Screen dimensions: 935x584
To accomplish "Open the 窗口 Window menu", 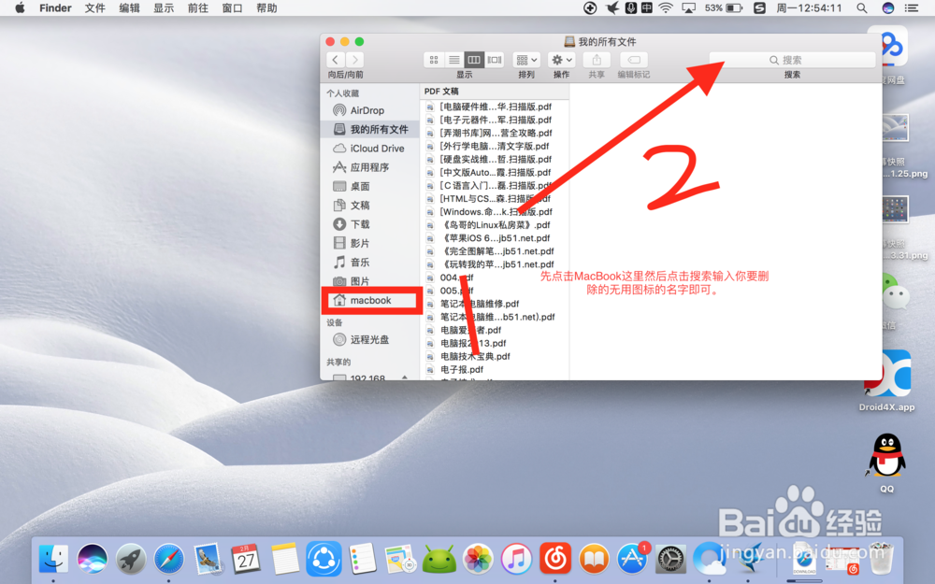I will (233, 7).
